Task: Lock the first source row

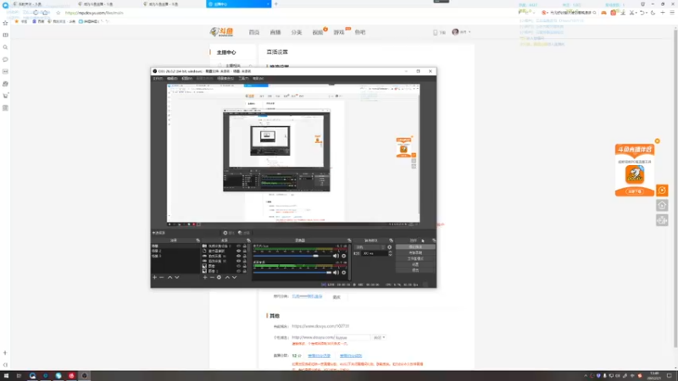Action: tap(244, 246)
